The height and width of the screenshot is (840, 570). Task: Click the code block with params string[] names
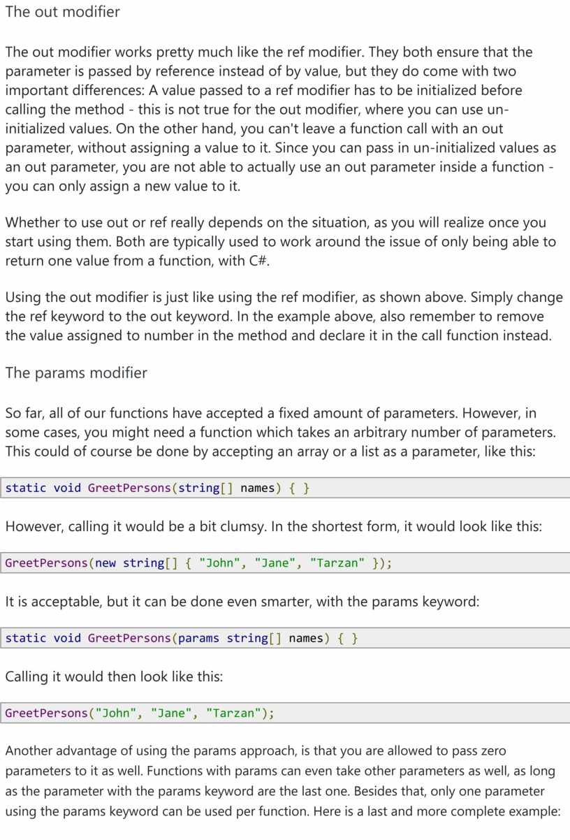tap(279, 638)
